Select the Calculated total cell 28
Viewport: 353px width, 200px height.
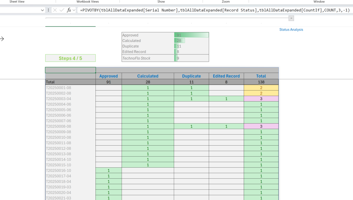click(148, 82)
